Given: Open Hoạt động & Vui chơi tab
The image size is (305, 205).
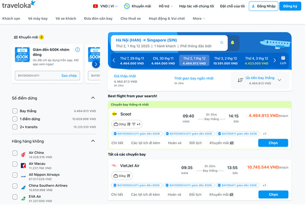Looking at the screenshot, I should pyautogui.click(x=167, y=18).
